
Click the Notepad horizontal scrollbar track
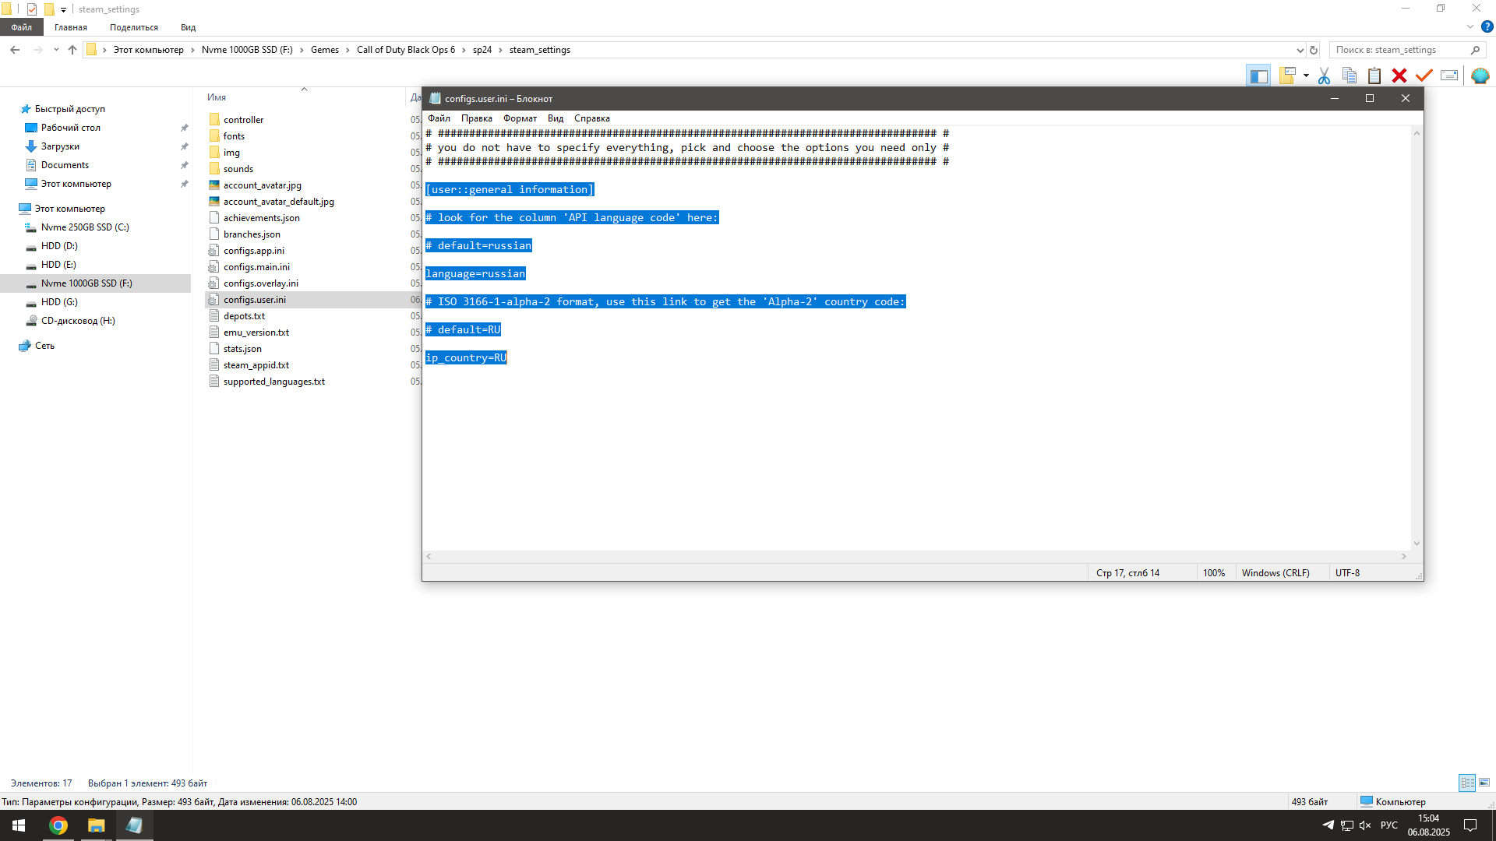point(916,556)
